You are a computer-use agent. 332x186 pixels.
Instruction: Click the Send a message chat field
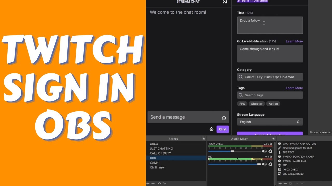(188, 117)
